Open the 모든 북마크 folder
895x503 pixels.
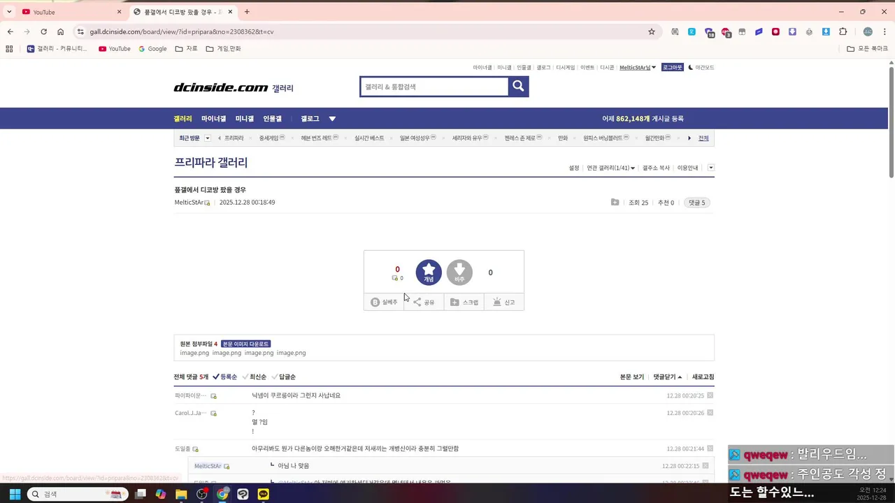867,49
